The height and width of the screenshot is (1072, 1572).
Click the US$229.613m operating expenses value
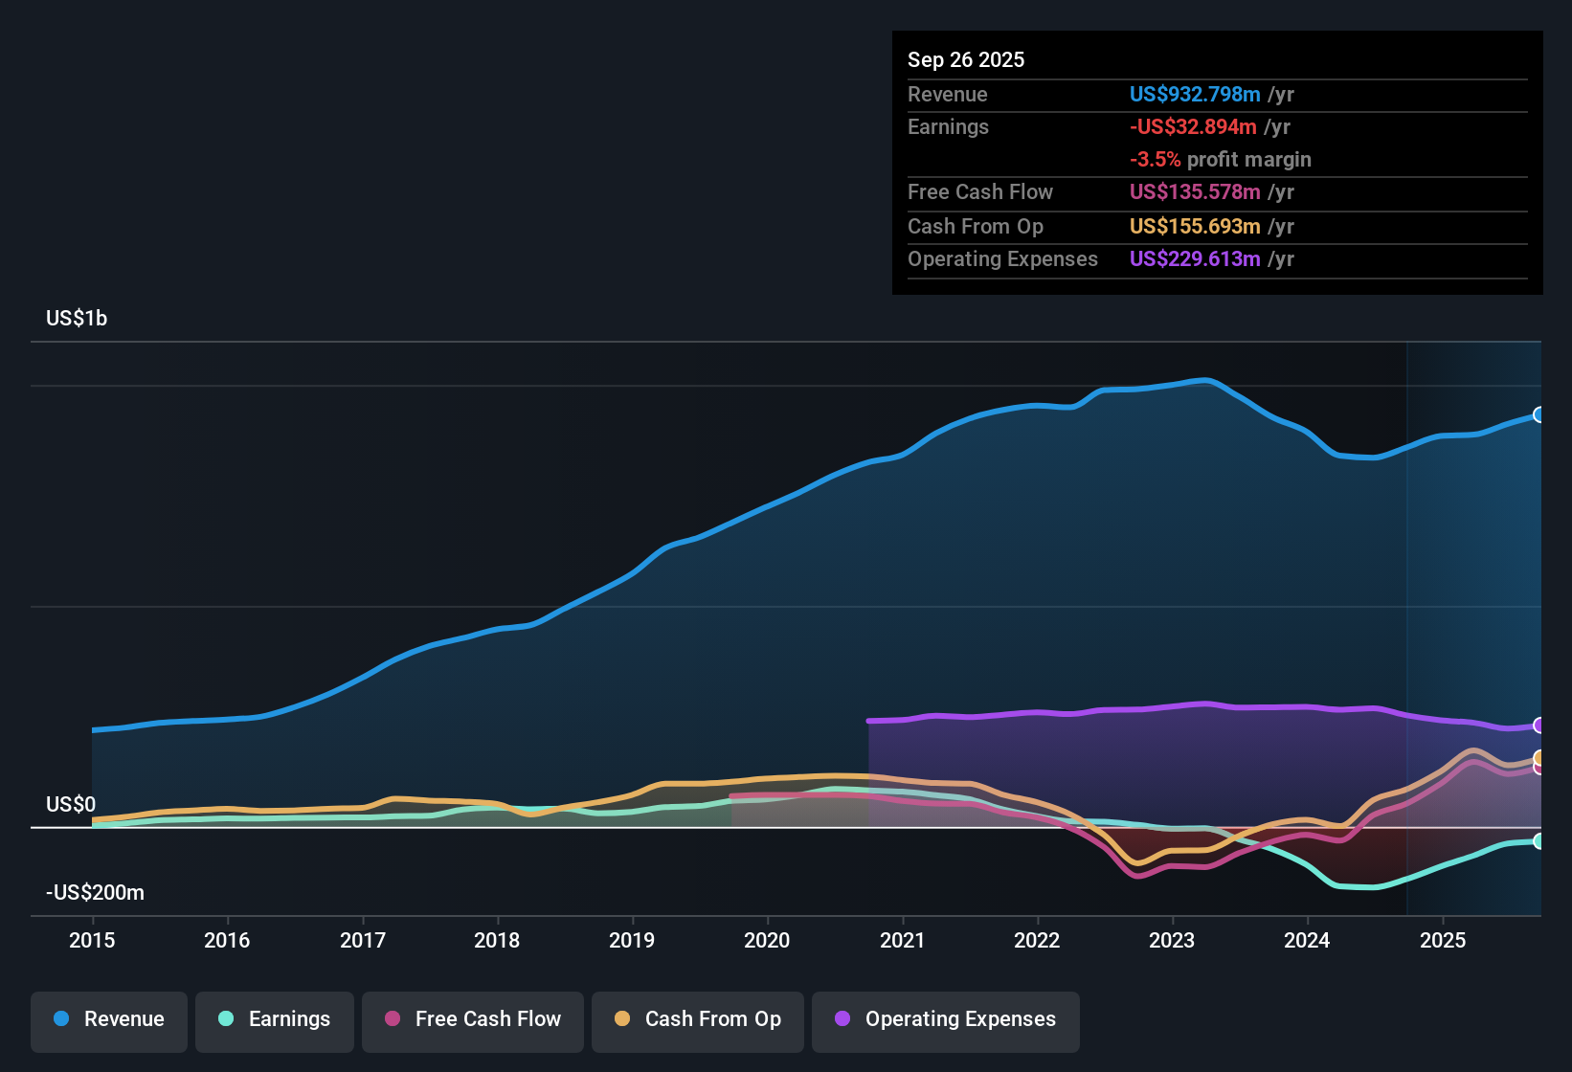coord(1195,258)
